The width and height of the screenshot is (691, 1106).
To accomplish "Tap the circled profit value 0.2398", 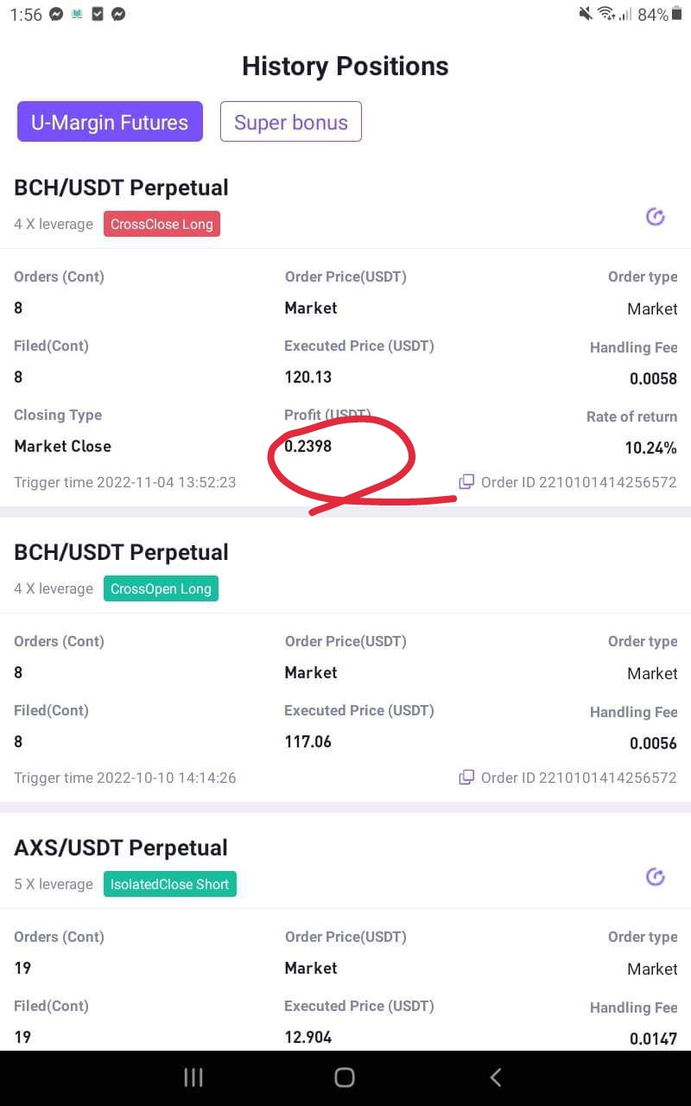I will [x=308, y=446].
